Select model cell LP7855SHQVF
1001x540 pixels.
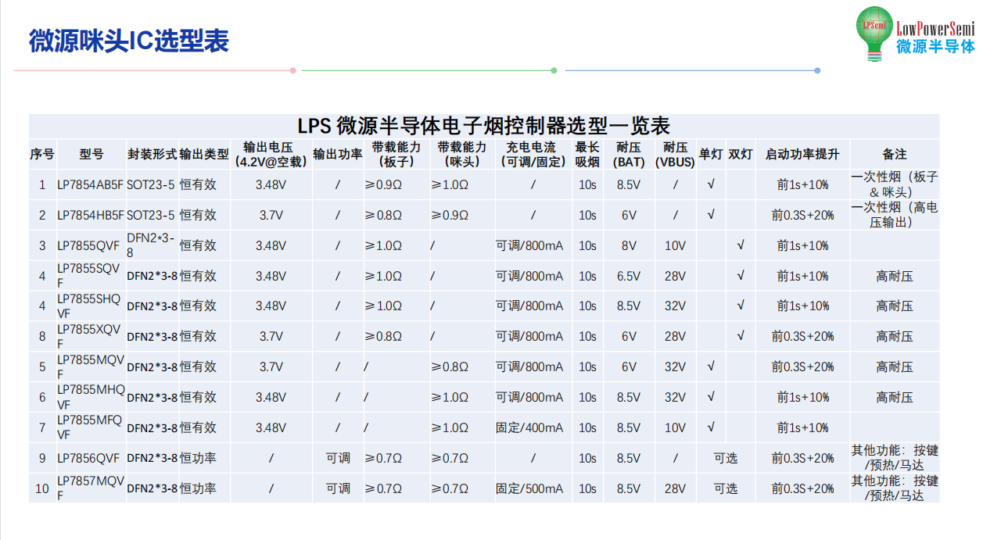point(89,306)
